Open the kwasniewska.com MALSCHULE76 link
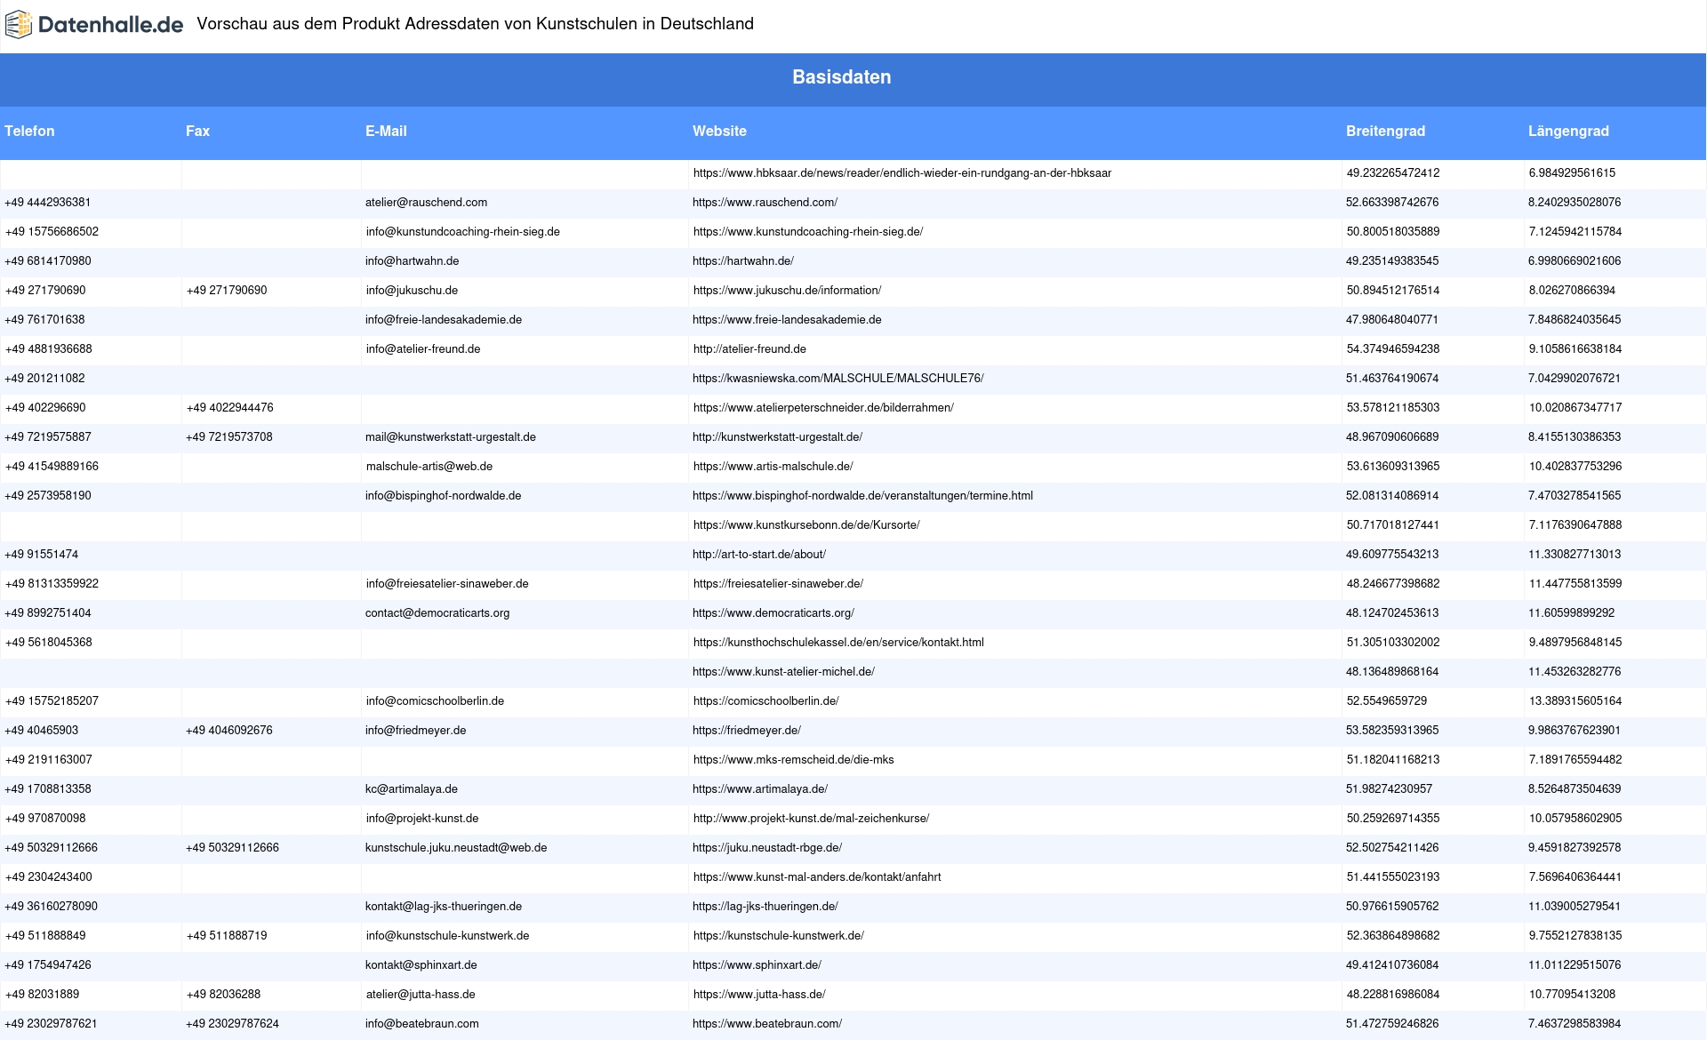 tap(838, 379)
